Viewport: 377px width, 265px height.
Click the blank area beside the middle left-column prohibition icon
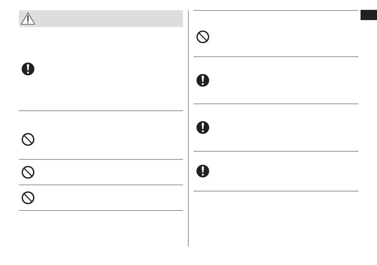pyautogui.click(x=110, y=172)
